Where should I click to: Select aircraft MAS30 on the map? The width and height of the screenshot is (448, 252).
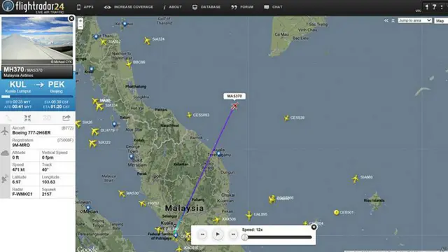(x=122, y=194)
